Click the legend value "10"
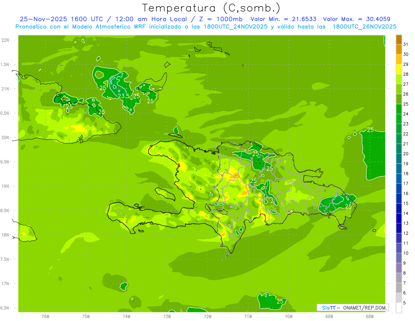This screenshot has width=415, height=321. (x=406, y=253)
